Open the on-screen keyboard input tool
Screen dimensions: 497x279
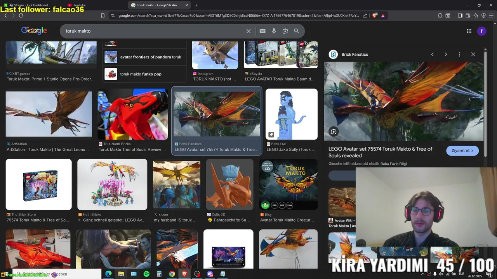point(262,31)
